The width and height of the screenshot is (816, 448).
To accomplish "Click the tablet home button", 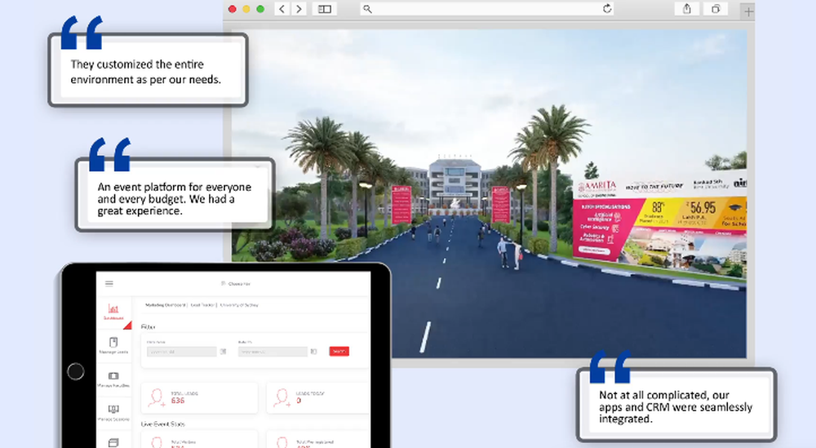I will (x=76, y=371).
